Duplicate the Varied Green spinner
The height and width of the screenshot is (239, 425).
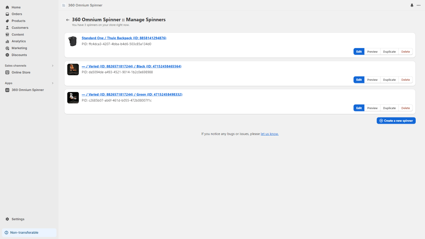pos(389,108)
